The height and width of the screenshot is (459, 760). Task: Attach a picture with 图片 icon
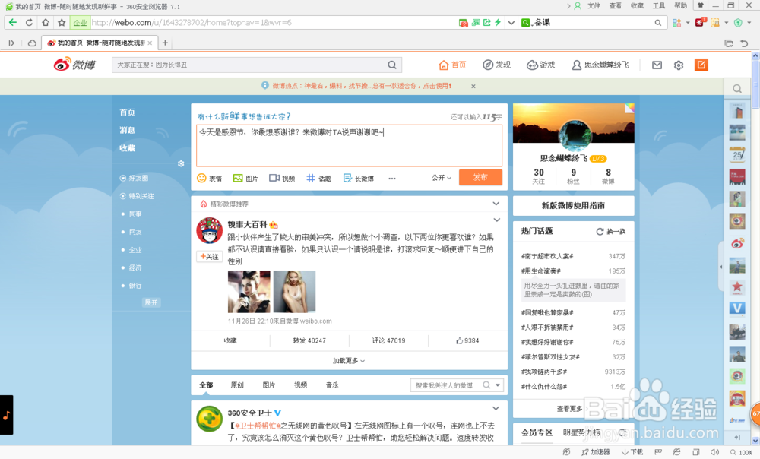click(245, 178)
